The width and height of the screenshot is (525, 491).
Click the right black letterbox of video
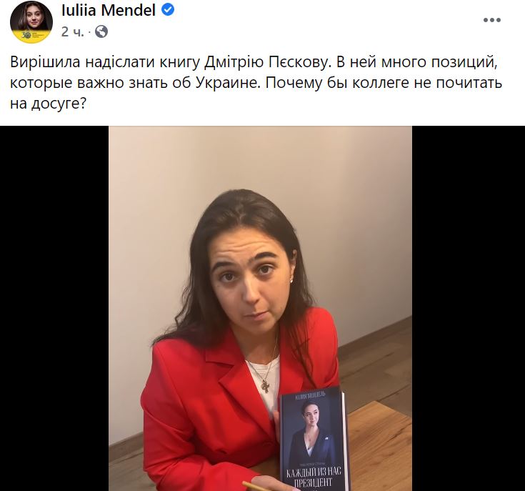[469, 309]
